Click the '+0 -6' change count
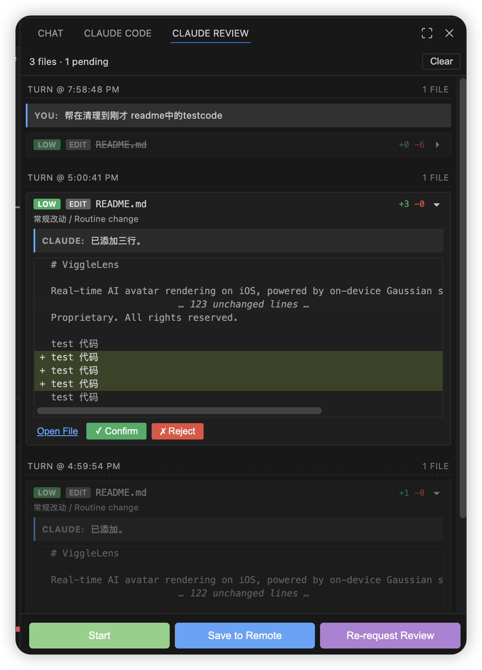Viewport: 482px width, 670px height. (x=412, y=144)
